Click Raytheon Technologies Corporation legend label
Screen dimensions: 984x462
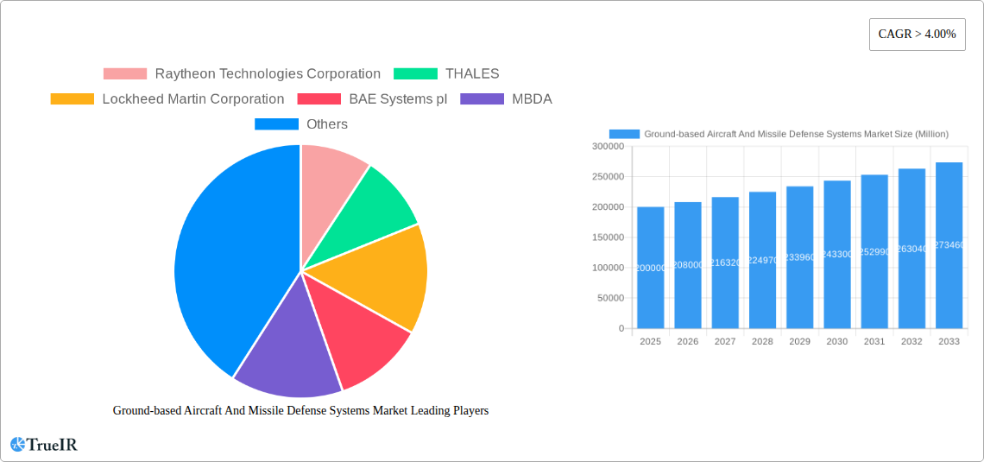coord(268,73)
